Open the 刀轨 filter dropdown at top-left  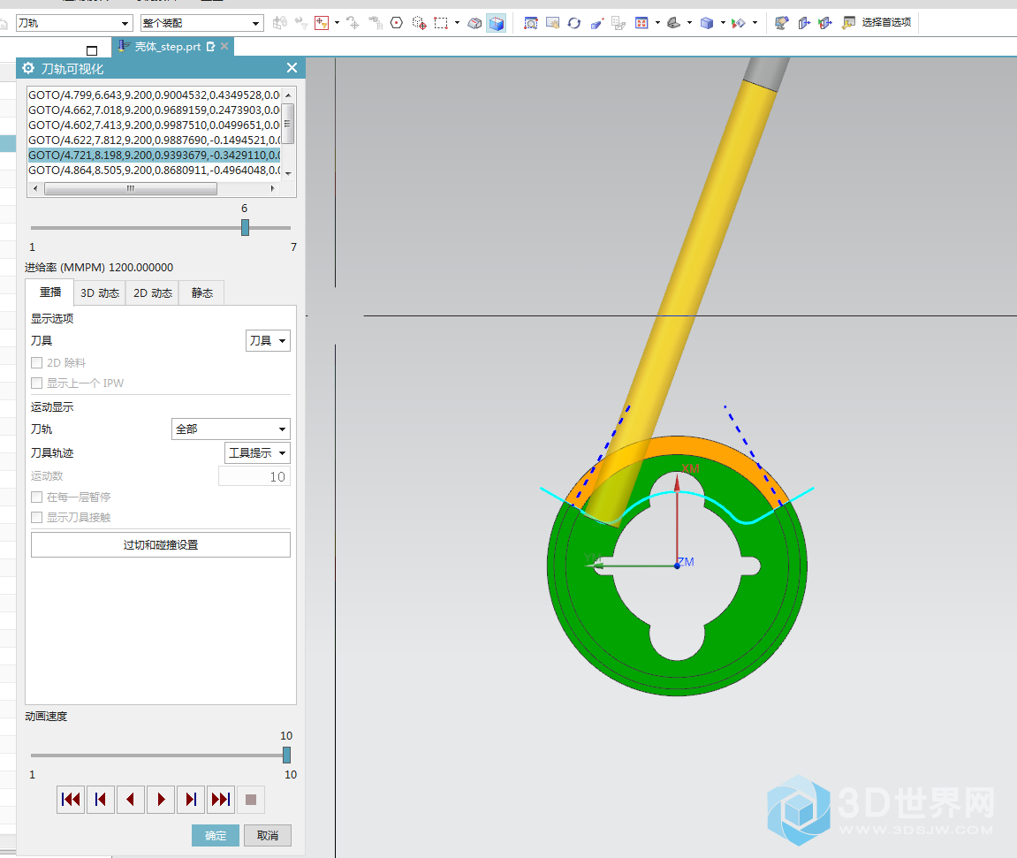click(74, 23)
